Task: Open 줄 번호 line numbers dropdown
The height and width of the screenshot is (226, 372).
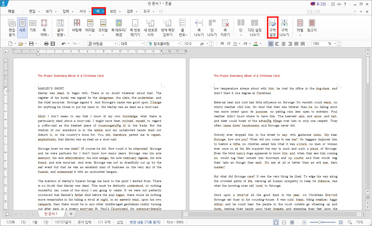Action: point(182,27)
